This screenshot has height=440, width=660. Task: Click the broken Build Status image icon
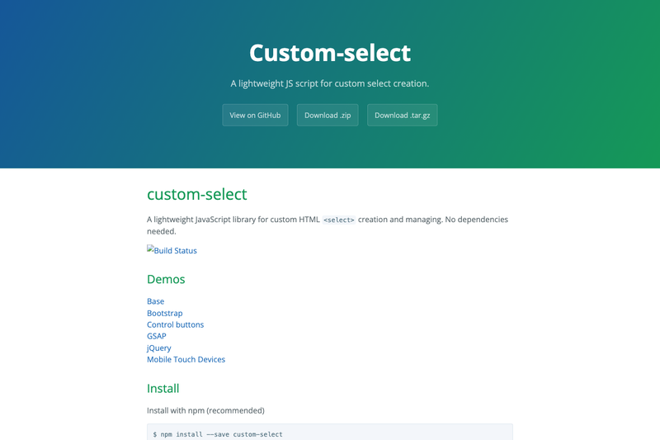coord(150,248)
